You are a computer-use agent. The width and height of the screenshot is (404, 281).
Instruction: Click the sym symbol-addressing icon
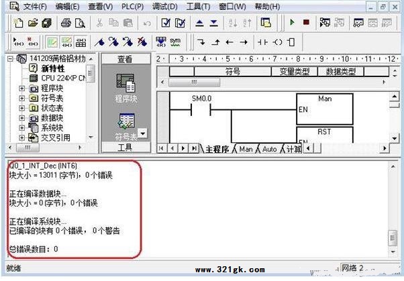click(x=175, y=42)
